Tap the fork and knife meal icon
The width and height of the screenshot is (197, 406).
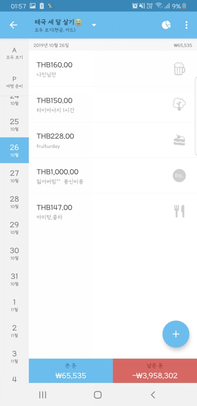[x=179, y=211]
